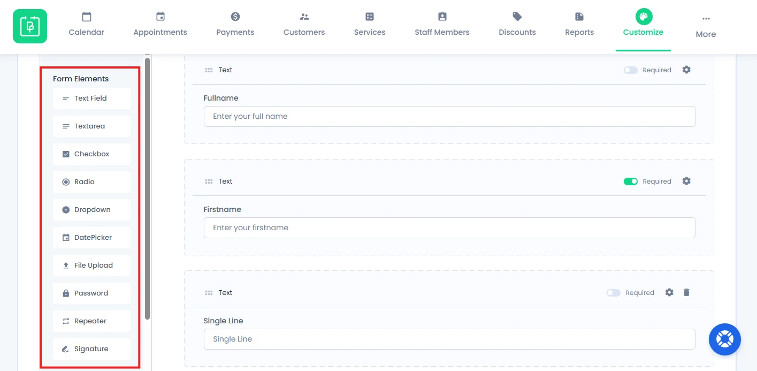Enable Required toggle for Fullname field
This screenshot has width=757, height=371.
631,70
